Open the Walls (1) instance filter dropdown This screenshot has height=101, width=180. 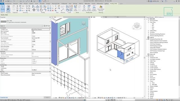(x=42, y=26)
